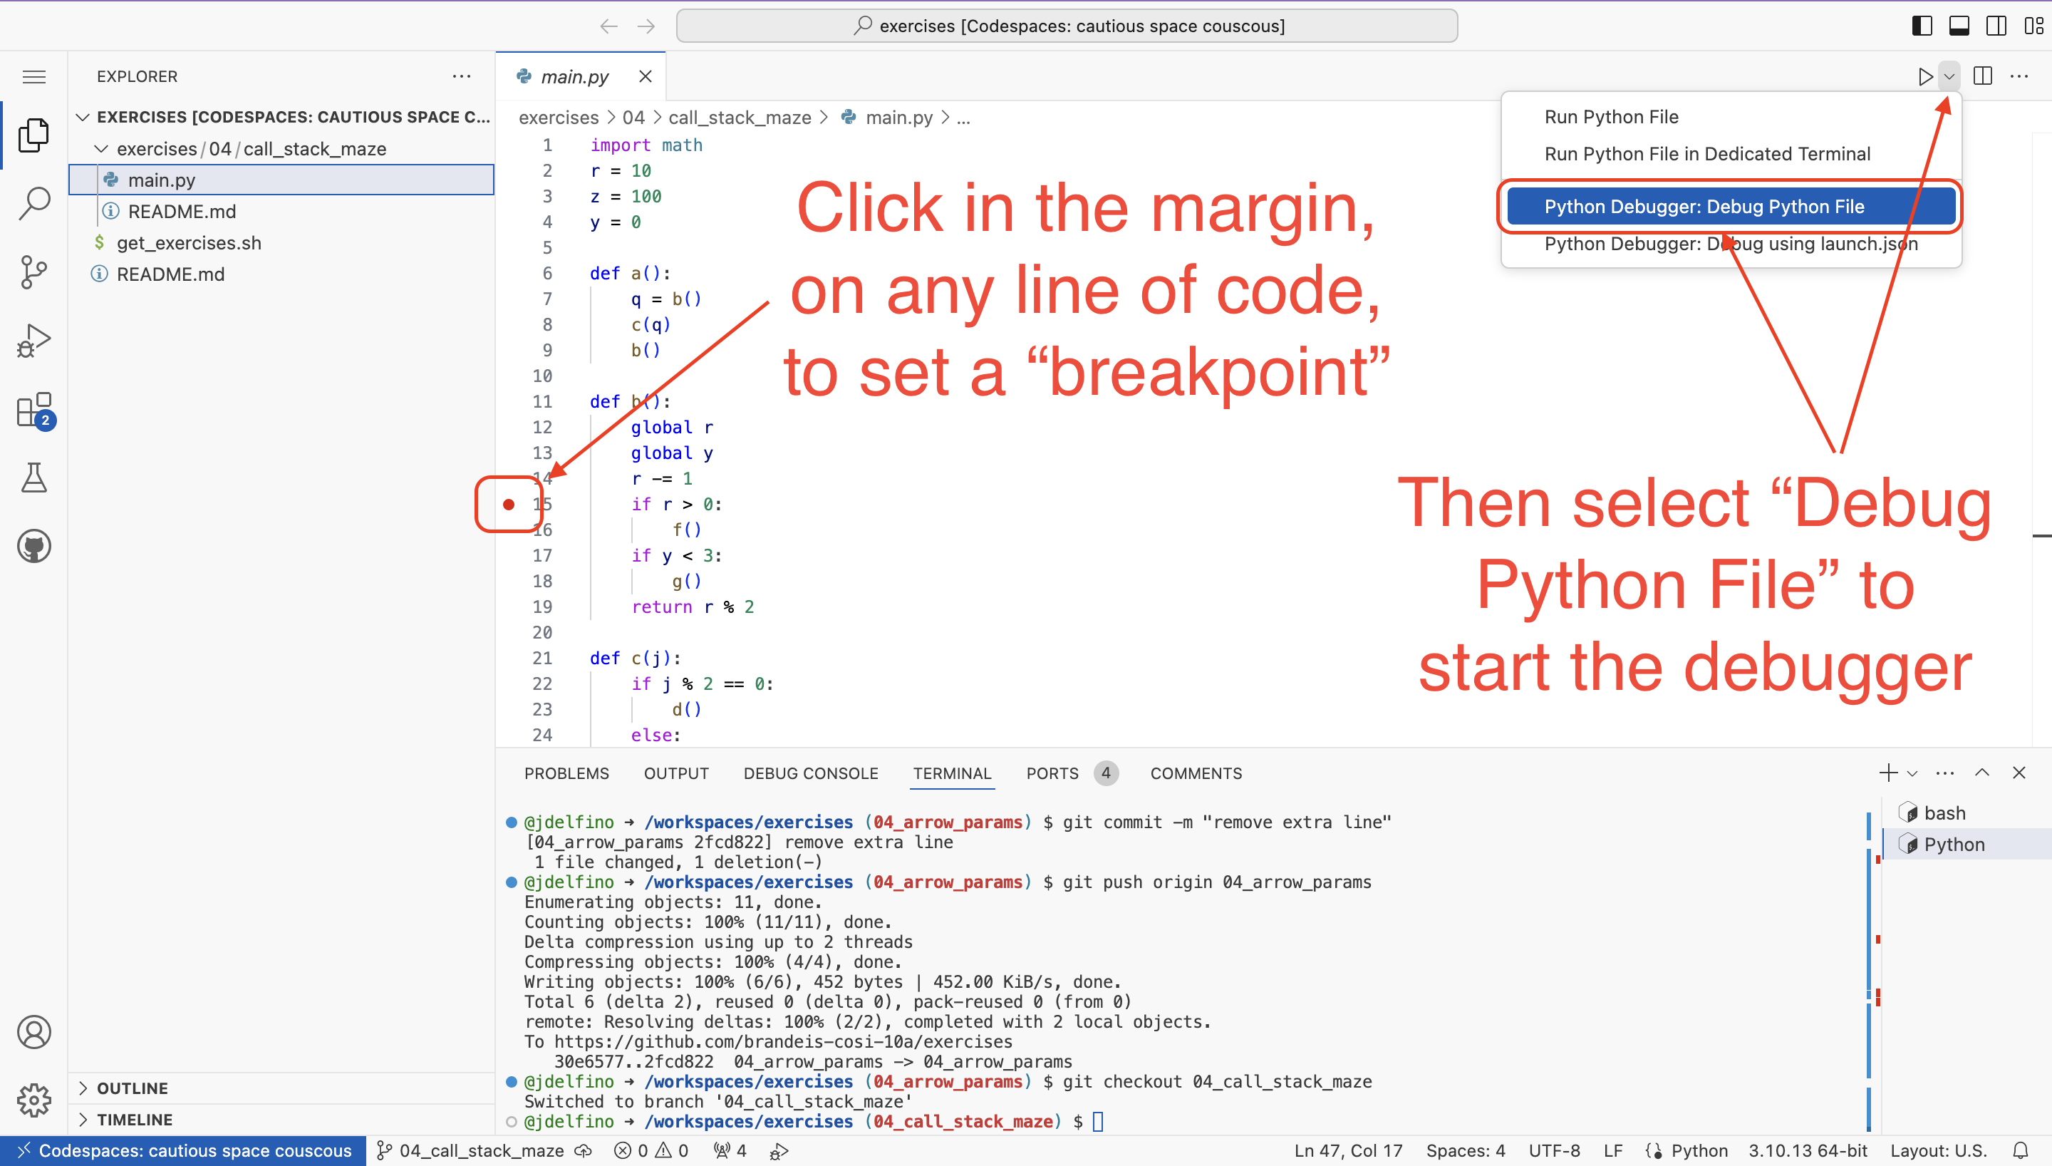The width and height of the screenshot is (2052, 1166).
Task: Open the Run and Debug view
Action: (33, 341)
